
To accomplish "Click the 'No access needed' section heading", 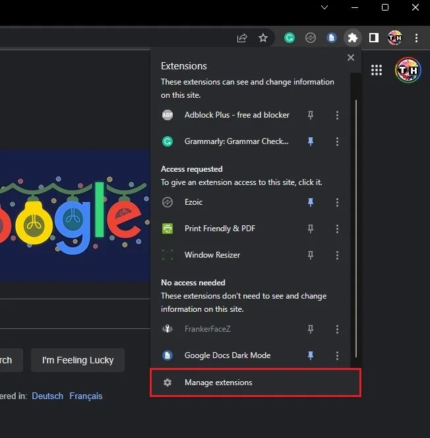I will pos(193,283).
